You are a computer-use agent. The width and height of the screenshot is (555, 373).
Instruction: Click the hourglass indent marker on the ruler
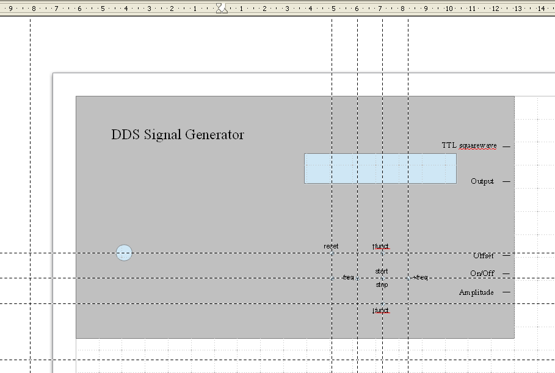pos(219,8)
